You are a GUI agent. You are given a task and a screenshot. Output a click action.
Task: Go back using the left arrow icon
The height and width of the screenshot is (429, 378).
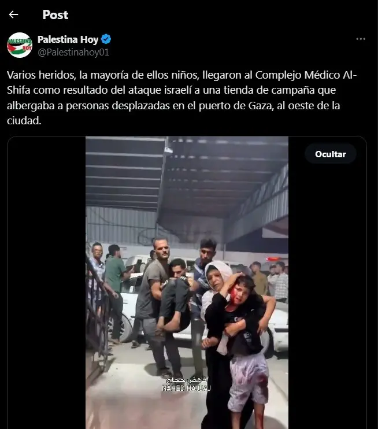13,14
